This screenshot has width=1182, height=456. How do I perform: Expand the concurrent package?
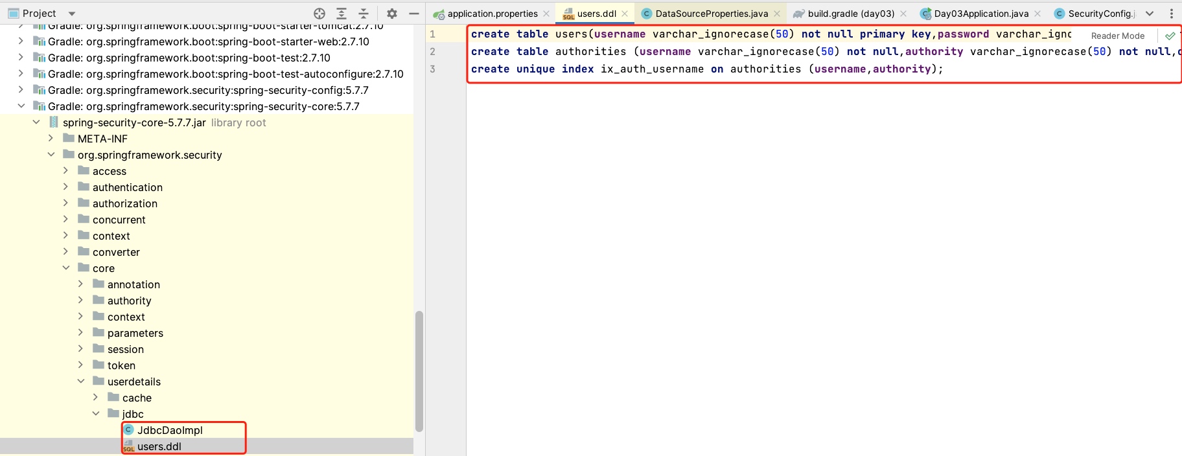click(65, 219)
